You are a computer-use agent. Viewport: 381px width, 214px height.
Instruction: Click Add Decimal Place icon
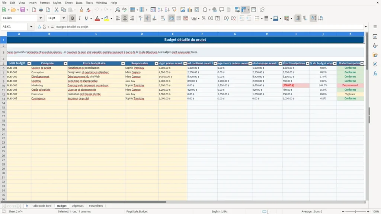click(x=226, y=18)
